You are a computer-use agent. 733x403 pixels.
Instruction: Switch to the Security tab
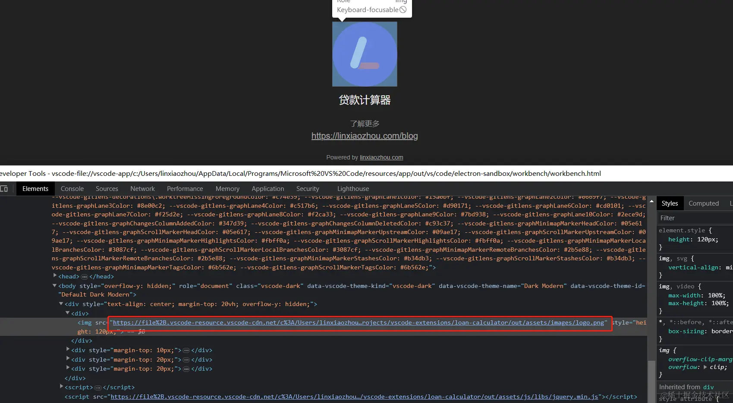pos(308,189)
